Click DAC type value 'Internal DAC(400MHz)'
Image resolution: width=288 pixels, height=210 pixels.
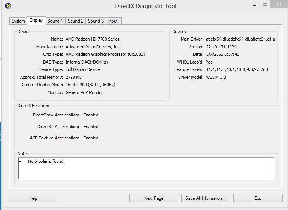click(87, 62)
